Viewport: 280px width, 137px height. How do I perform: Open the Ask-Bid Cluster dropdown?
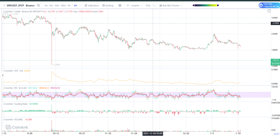(171, 5)
